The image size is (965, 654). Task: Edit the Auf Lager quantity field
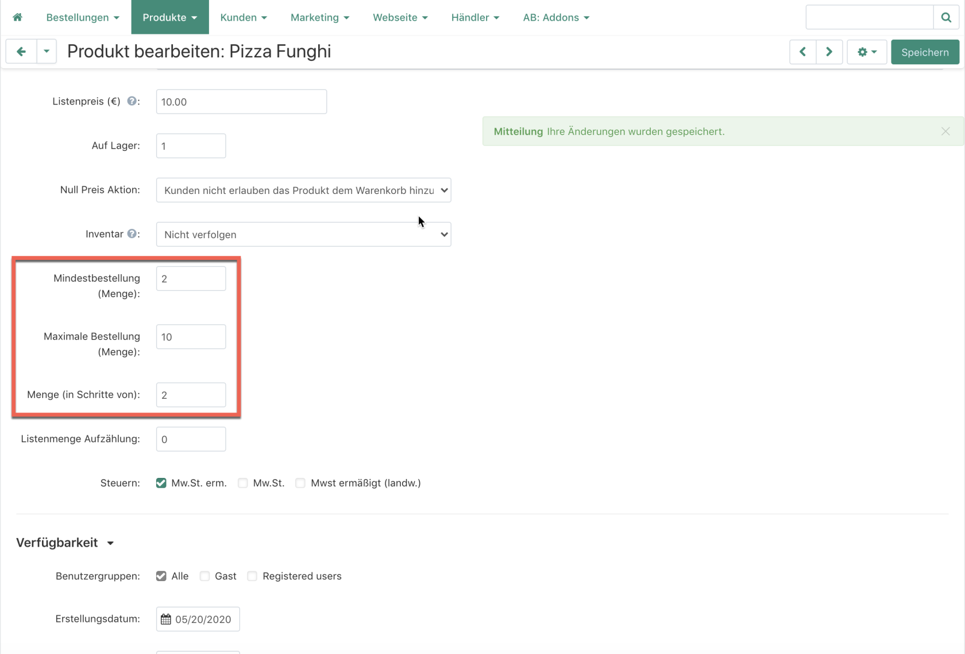pyautogui.click(x=191, y=146)
